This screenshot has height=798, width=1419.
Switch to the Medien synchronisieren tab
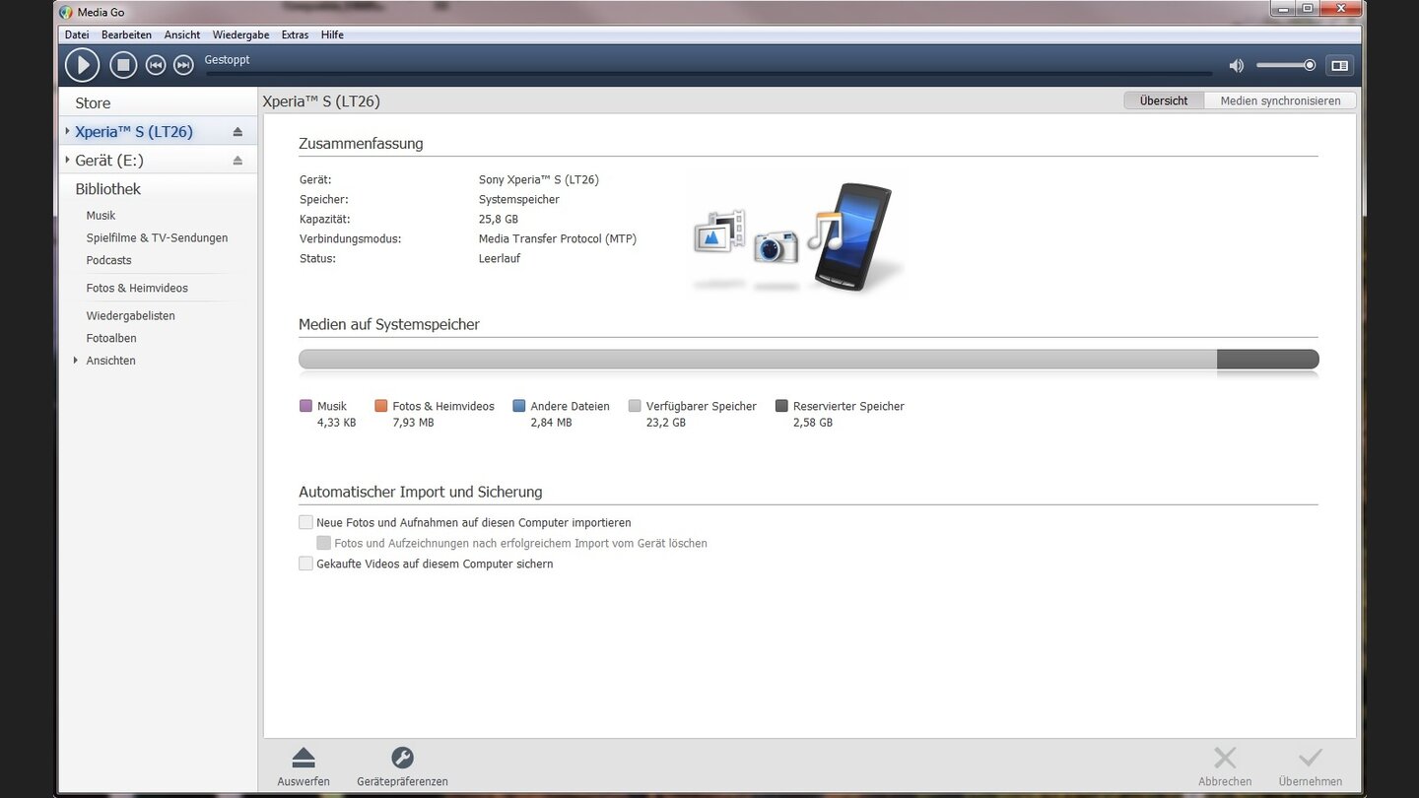tap(1280, 100)
